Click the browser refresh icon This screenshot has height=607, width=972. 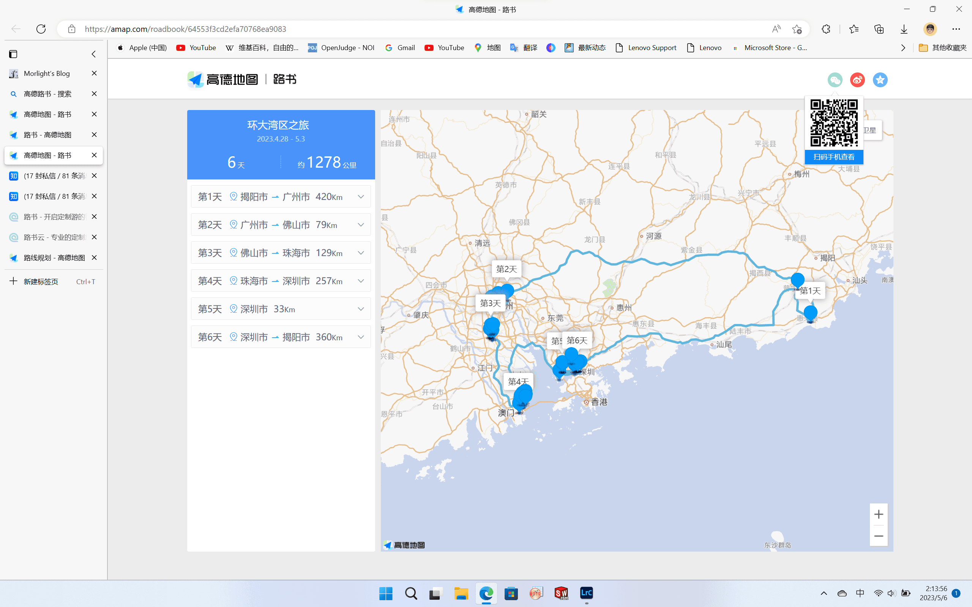[41, 29]
